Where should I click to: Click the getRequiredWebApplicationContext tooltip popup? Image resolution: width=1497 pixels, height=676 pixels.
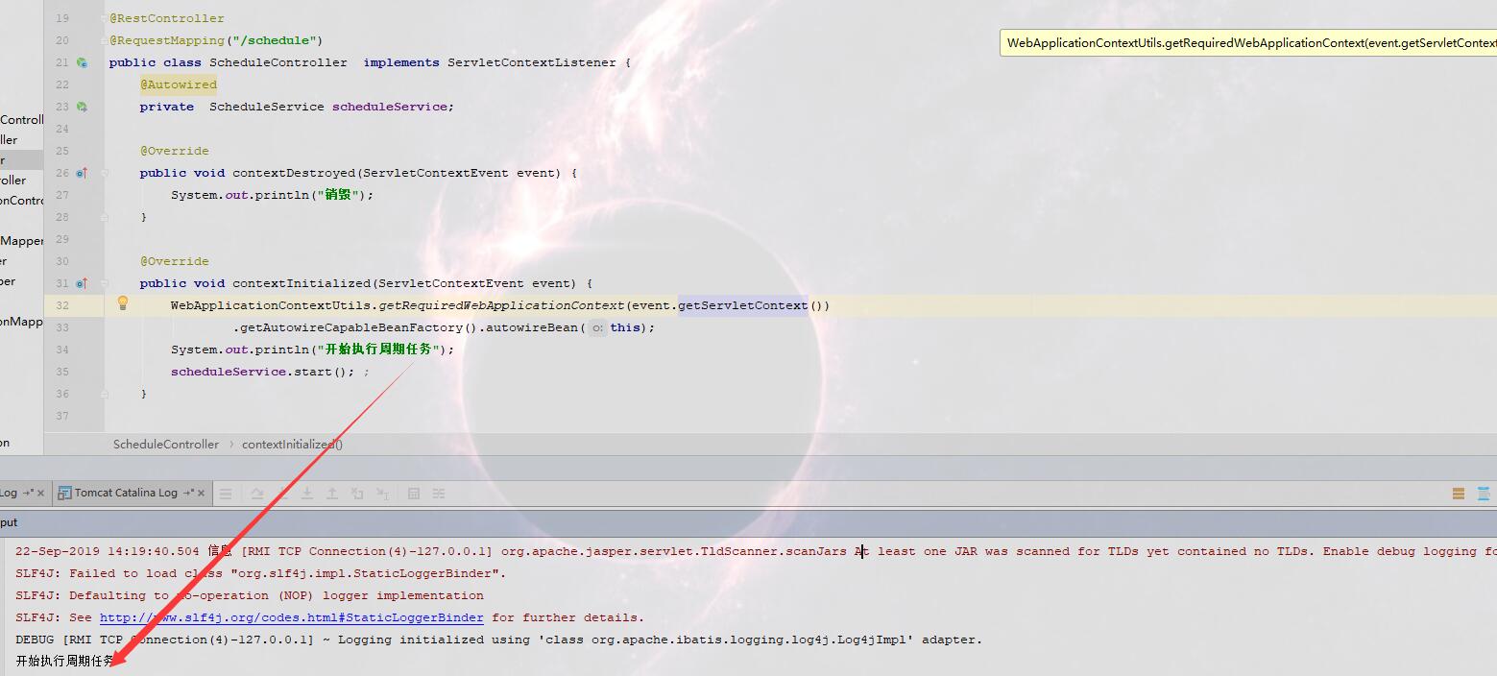(1248, 43)
